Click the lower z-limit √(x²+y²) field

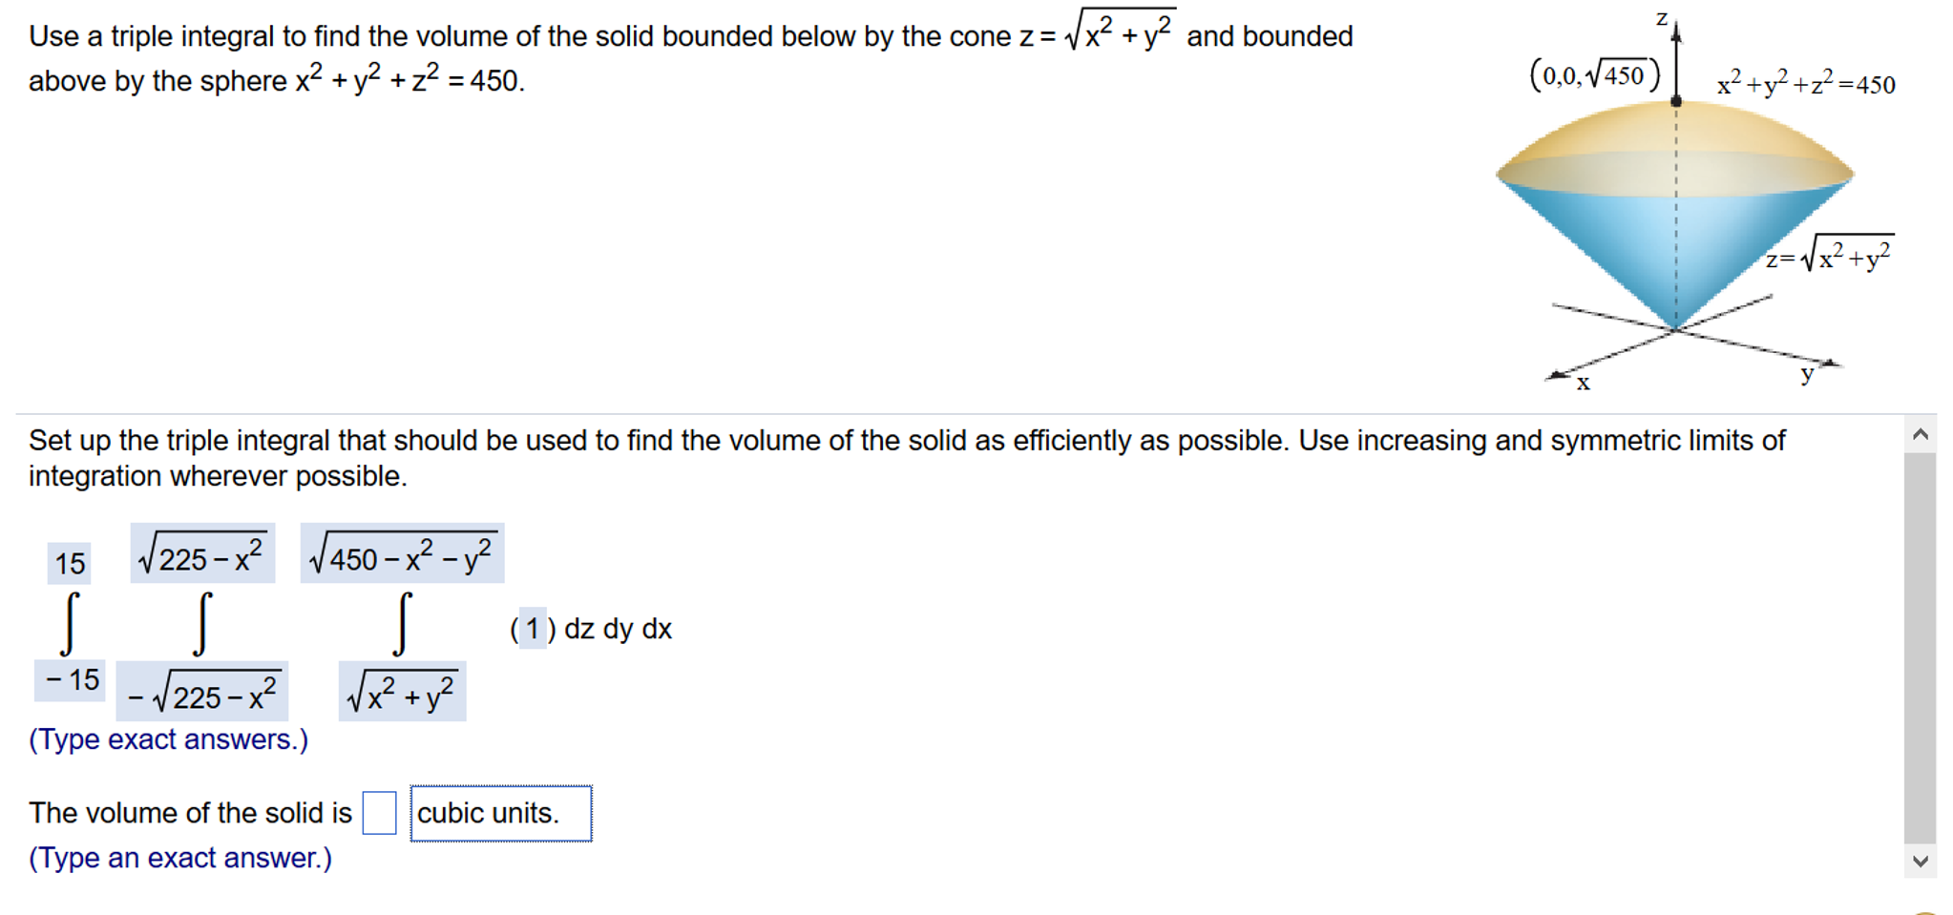pos(402,692)
